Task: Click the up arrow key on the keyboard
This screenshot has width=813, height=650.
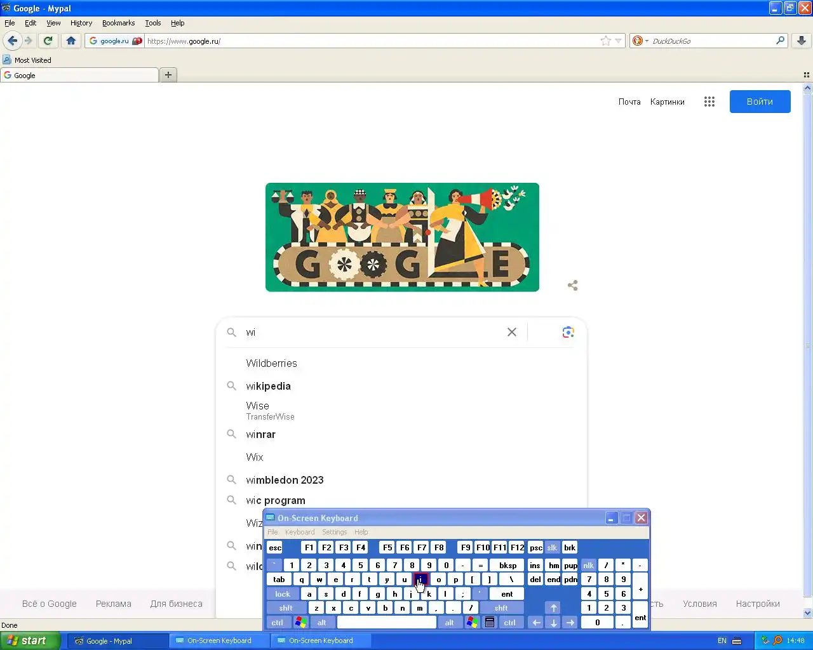Action: [553, 608]
